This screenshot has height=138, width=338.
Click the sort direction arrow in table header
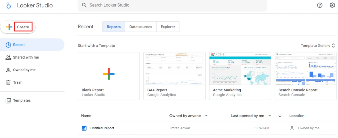pos(280,116)
